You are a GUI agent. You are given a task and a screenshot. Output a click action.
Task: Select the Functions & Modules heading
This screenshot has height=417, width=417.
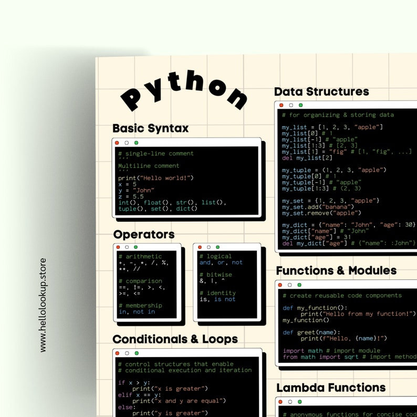coord(336,270)
